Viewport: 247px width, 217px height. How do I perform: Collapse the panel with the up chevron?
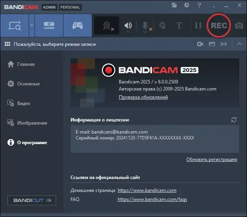240,44
